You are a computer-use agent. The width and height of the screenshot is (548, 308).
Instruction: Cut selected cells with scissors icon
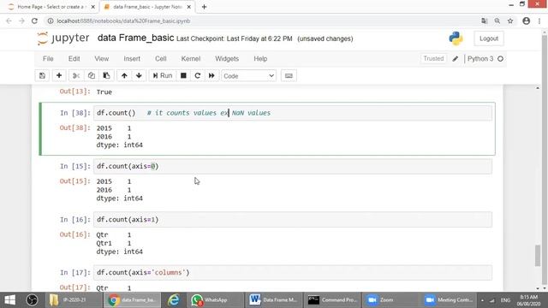pos(76,76)
